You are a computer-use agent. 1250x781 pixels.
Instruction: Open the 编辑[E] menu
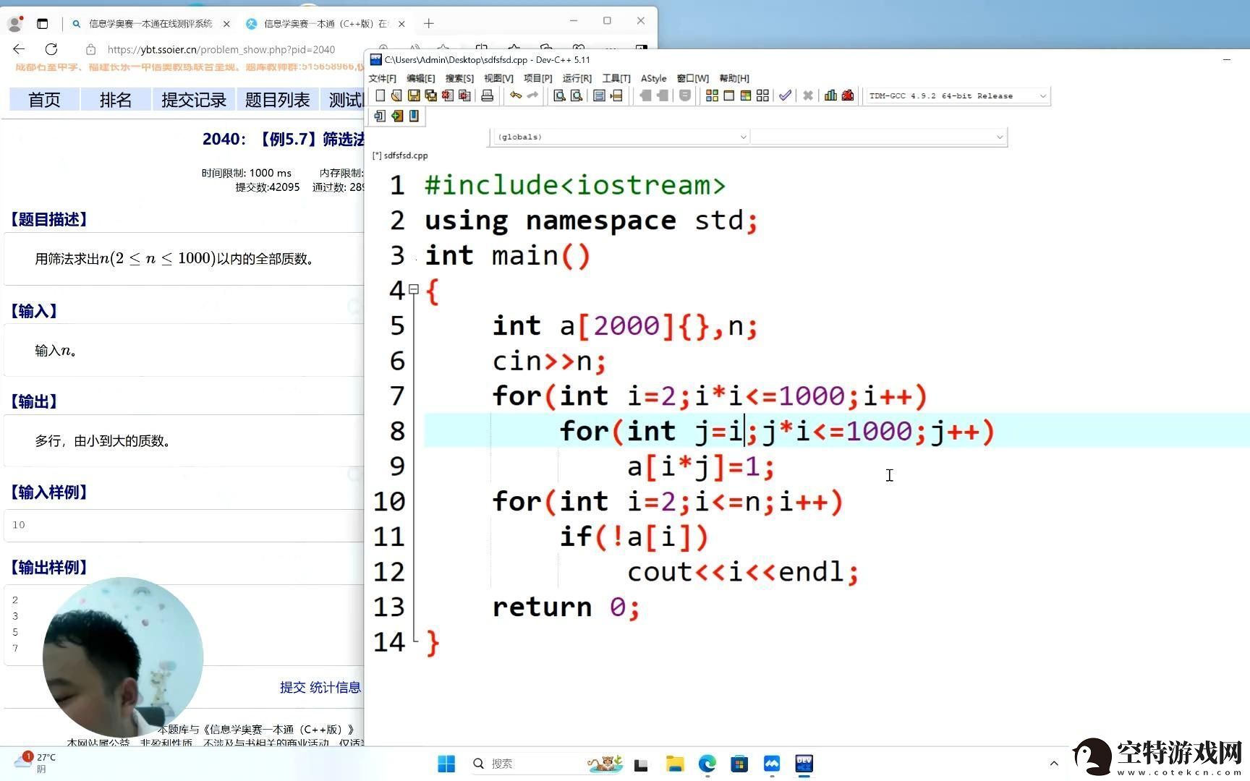tap(421, 78)
